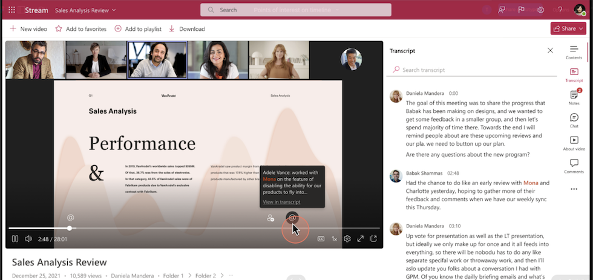Screen dimensions: 593x280
Task: Click the video progress slider handle
Action: tap(70, 228)
